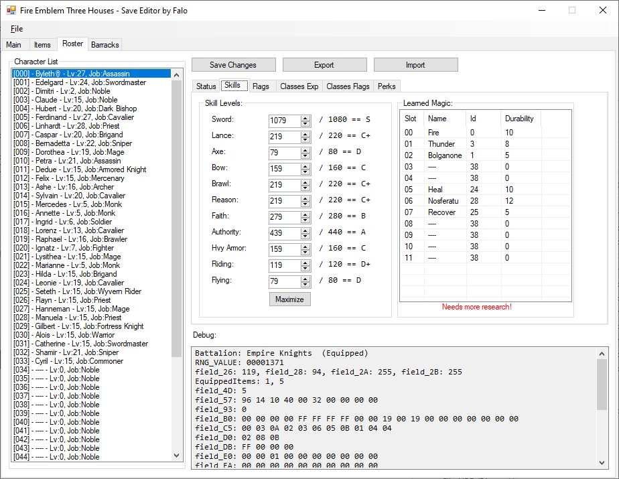The width and height of the screenshot is (619, 479).
Task: Select Seteth the Wyvern Rider
Action: pyautogui.click(x=92, y=291)
